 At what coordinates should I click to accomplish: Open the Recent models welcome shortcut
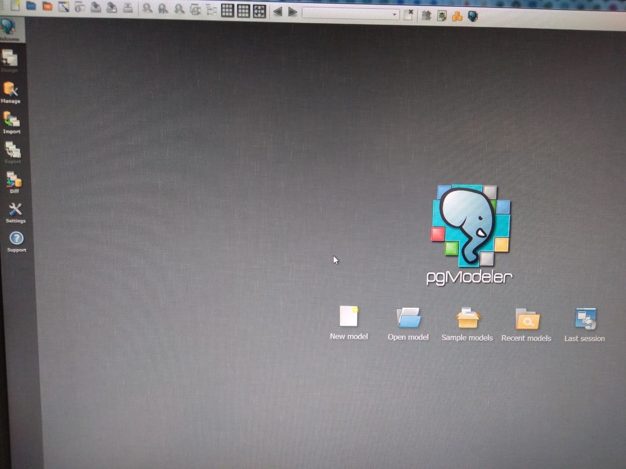tap(526, 325)
